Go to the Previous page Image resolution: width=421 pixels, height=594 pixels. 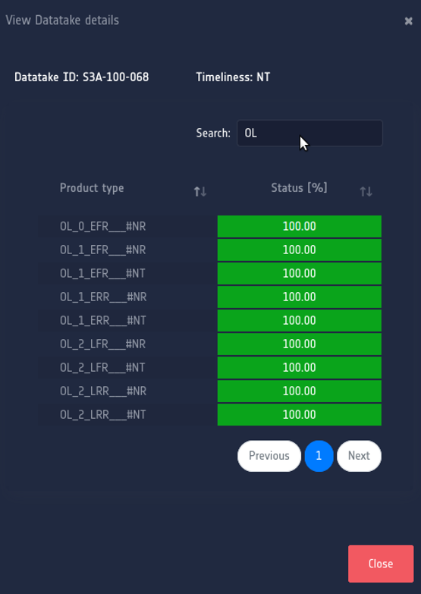click(x=269, y=456)
